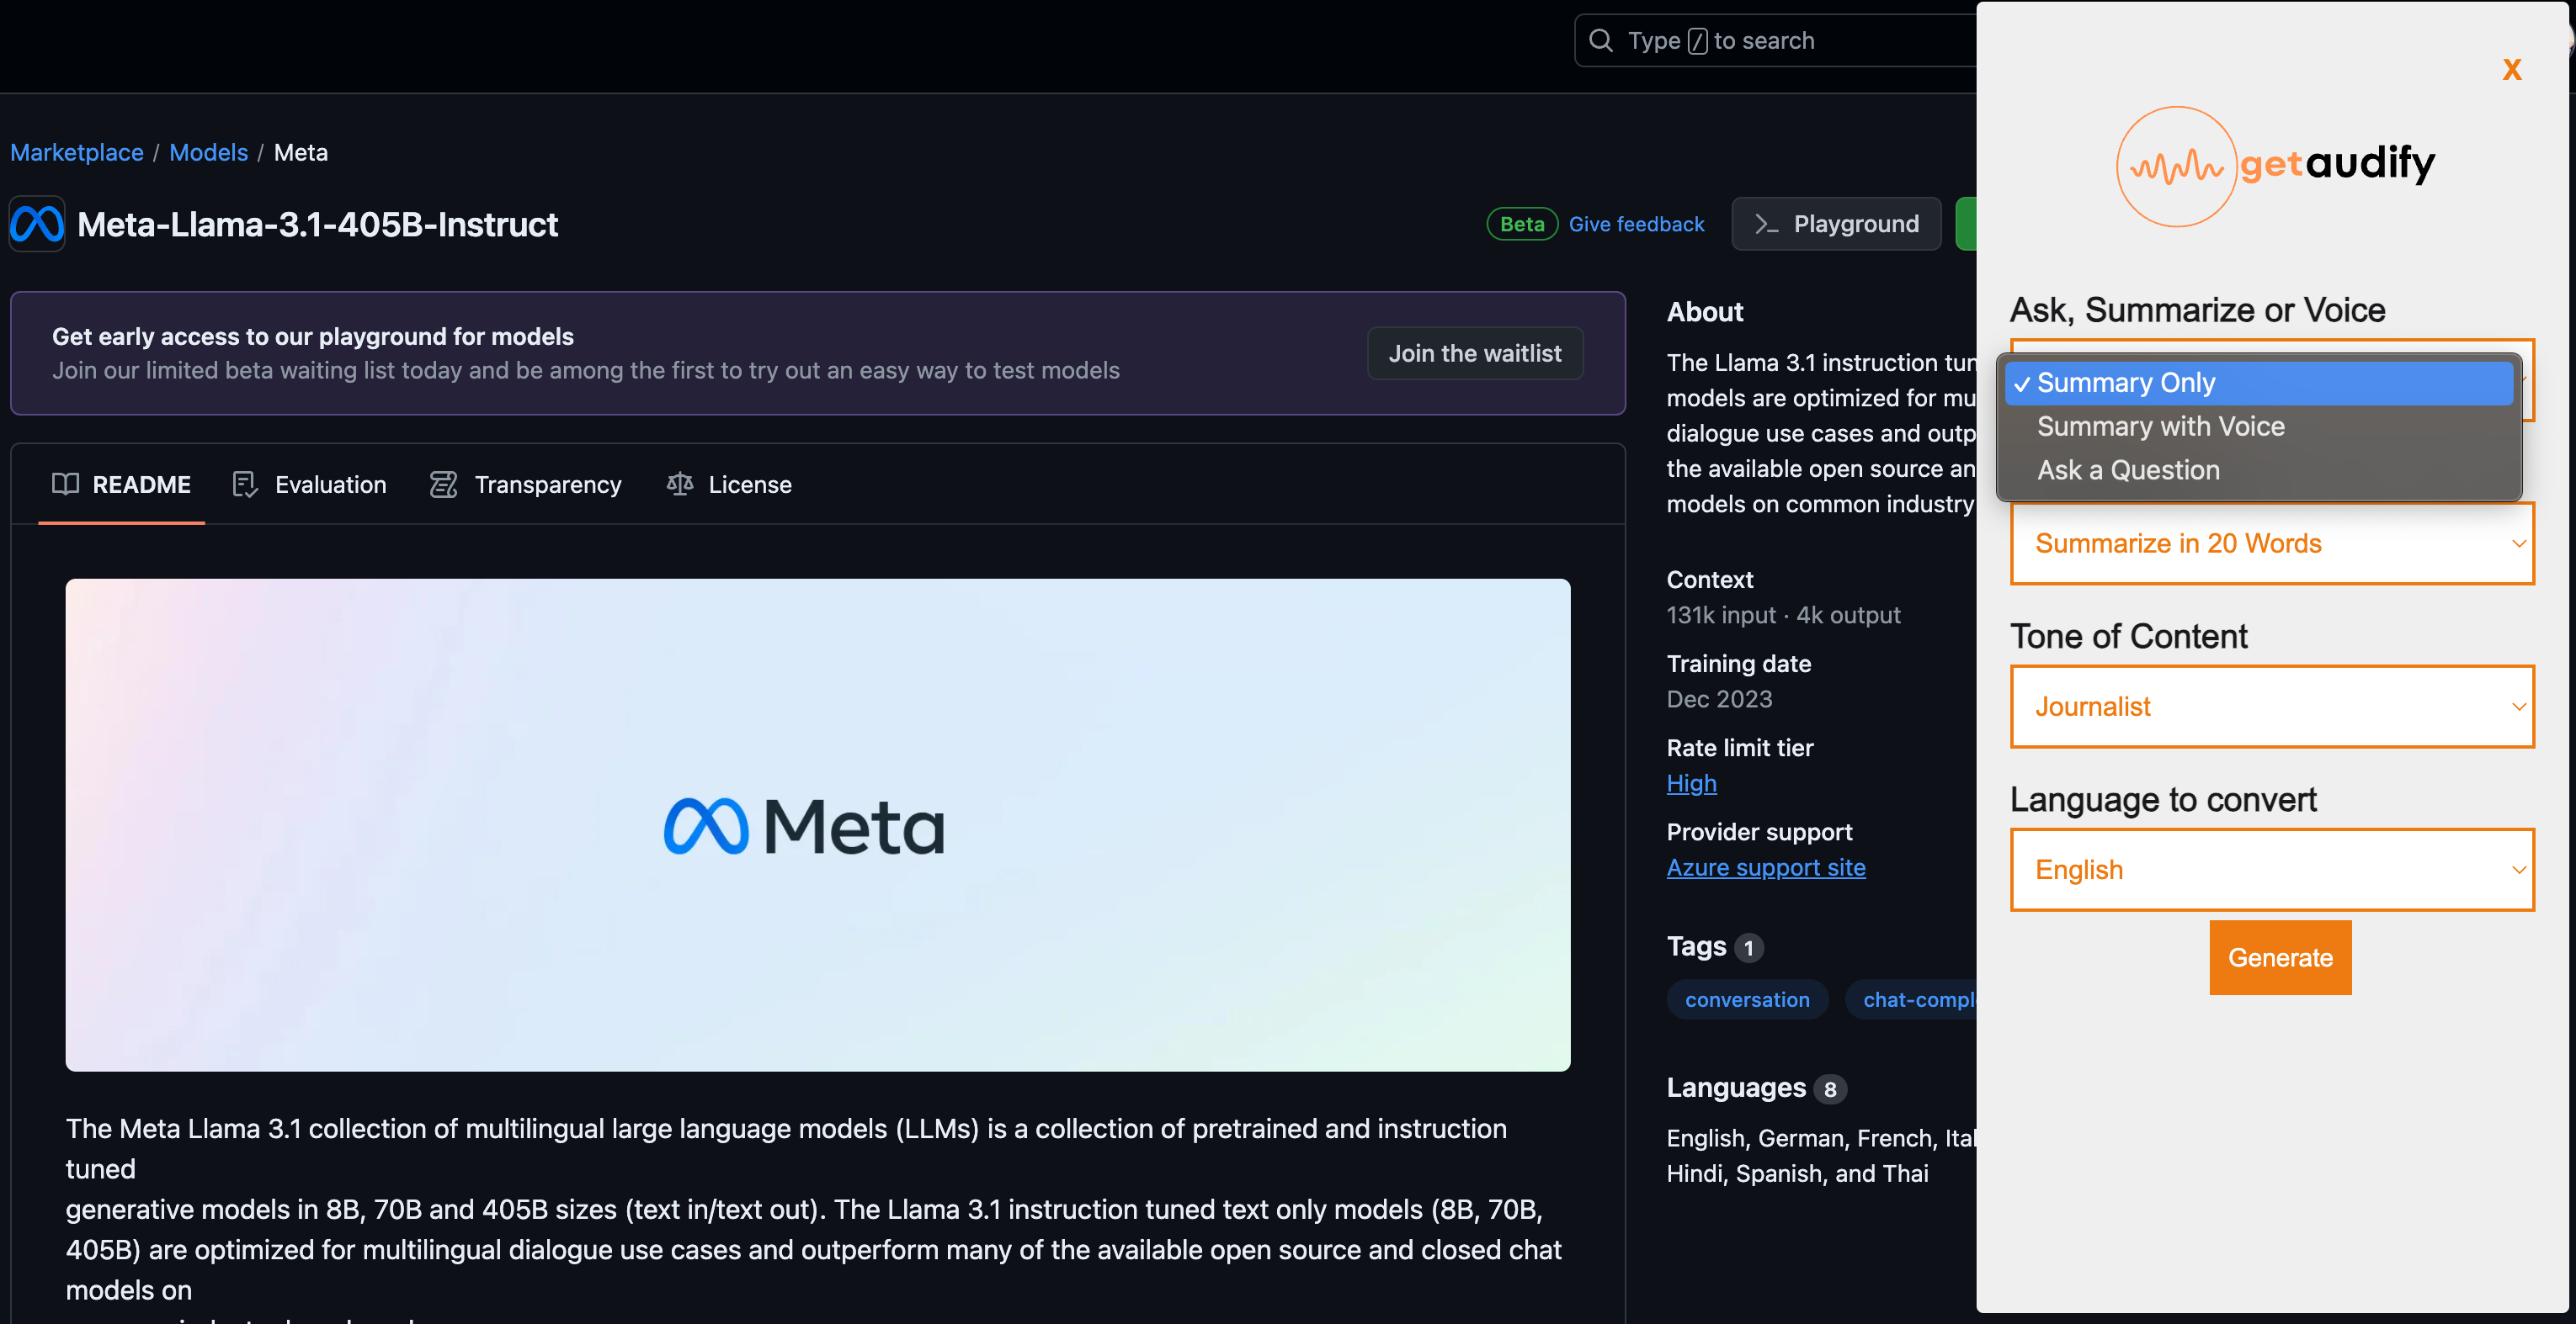Image resolution: width=2576 pixels, height=1324 pixels.
Task: Click the 131k input · 4k output text
Action: (x=1783, y=616)
